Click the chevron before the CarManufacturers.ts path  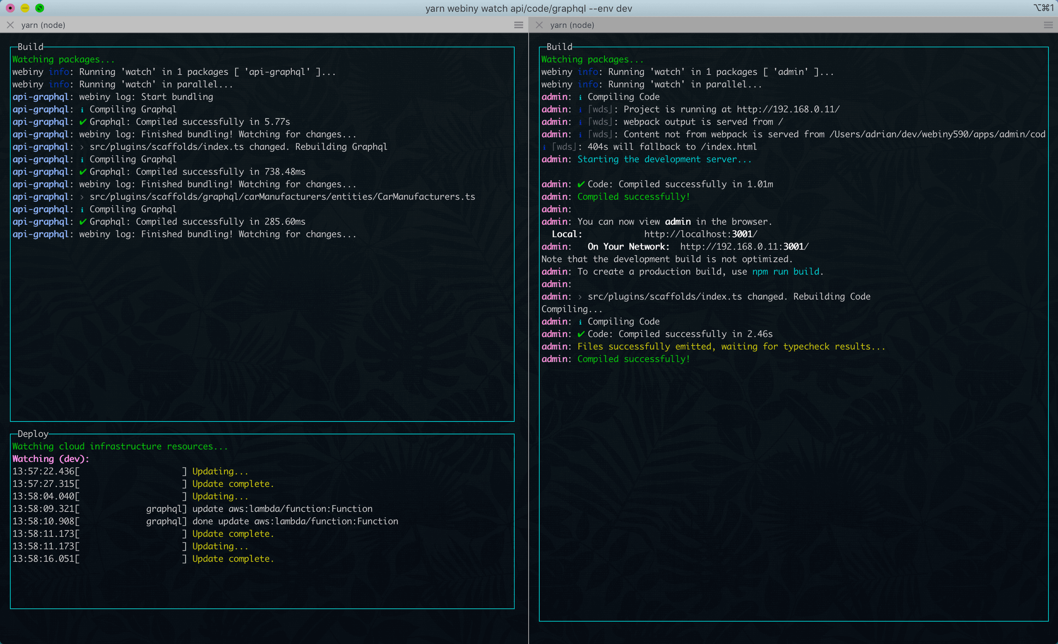tap(82, 197)
